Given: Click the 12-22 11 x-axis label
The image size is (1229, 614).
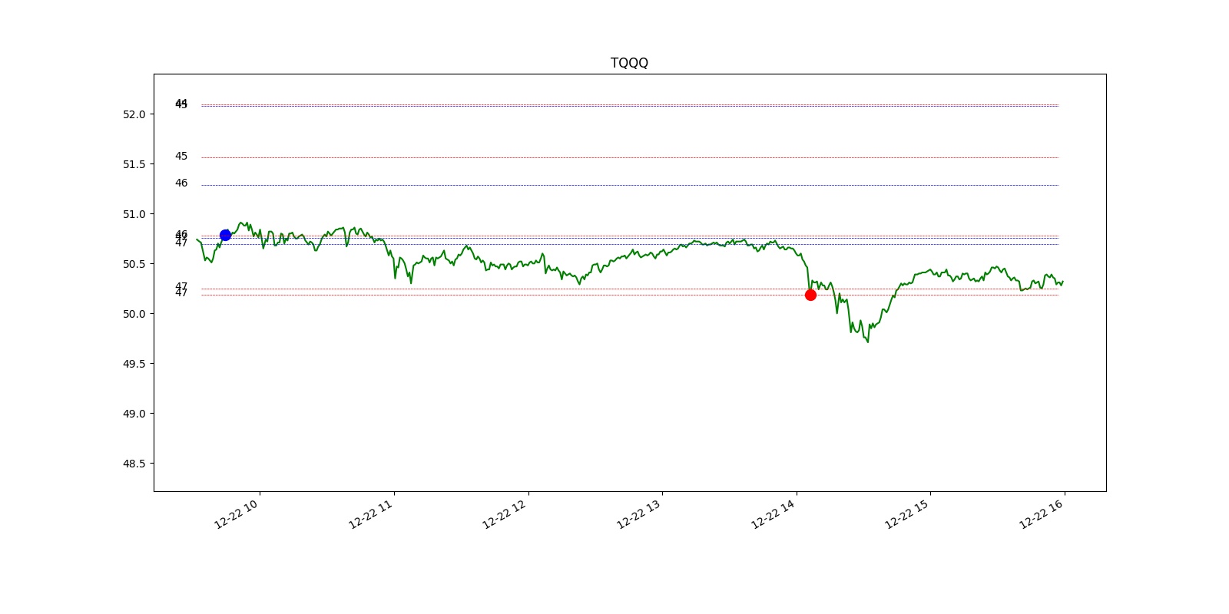Looking at the screenshot, I should (x=371, y=514).
